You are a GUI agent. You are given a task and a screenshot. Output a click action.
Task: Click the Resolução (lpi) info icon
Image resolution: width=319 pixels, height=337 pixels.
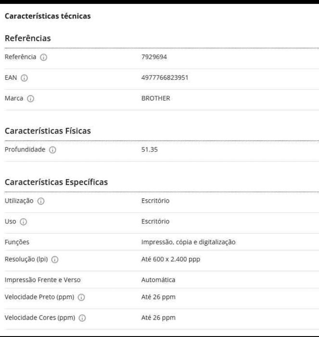[x=55, y=259]
